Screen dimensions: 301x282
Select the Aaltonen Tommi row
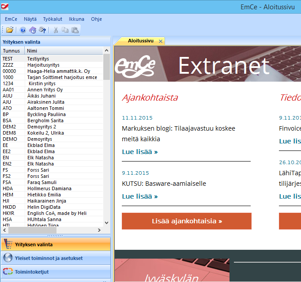[52, 108]
